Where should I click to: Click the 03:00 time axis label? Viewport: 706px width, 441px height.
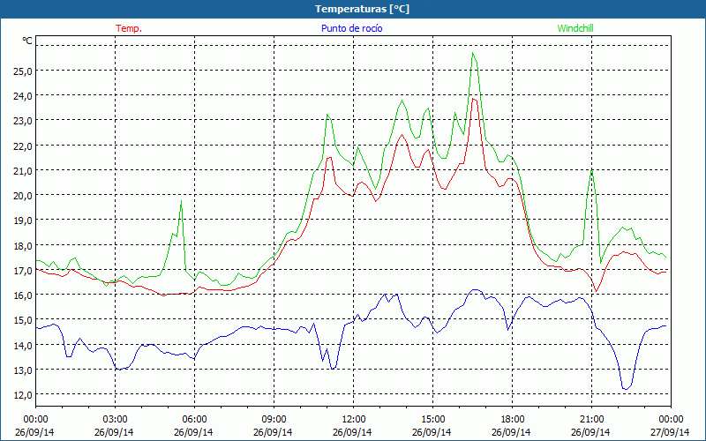tap(115, 420)
